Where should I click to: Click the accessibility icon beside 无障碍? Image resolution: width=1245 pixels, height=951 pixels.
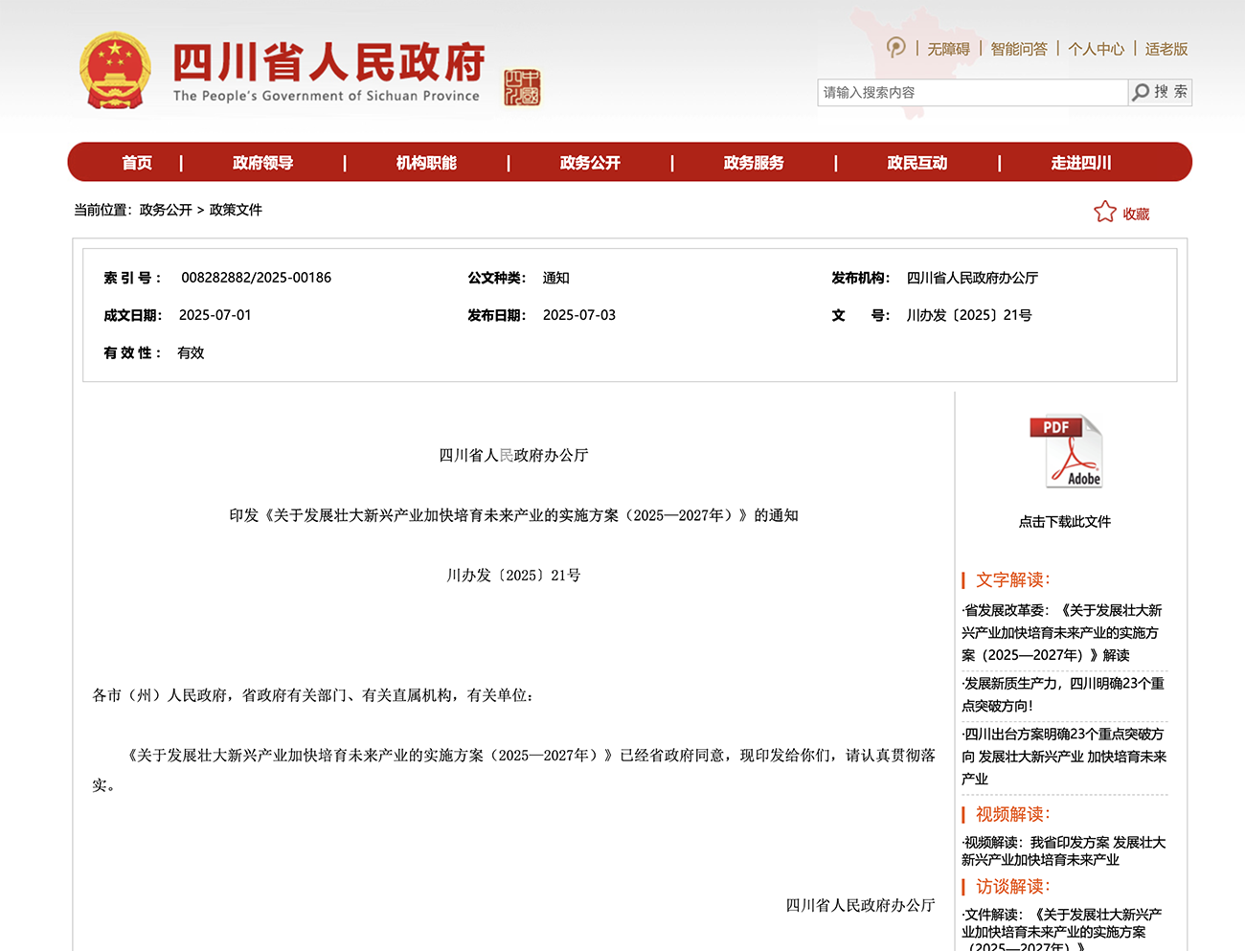coord(895,47)
